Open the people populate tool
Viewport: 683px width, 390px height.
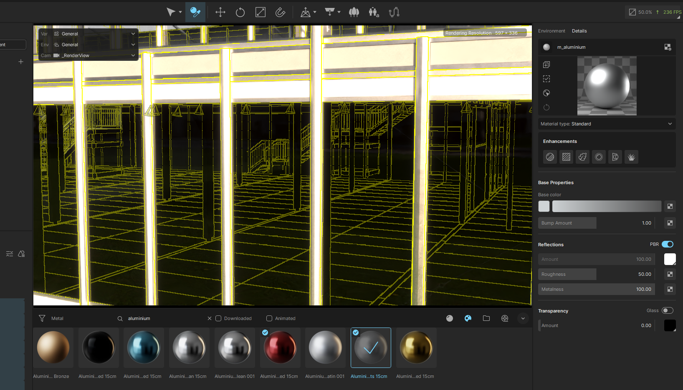pyautogui.click(x=374, y=12)
